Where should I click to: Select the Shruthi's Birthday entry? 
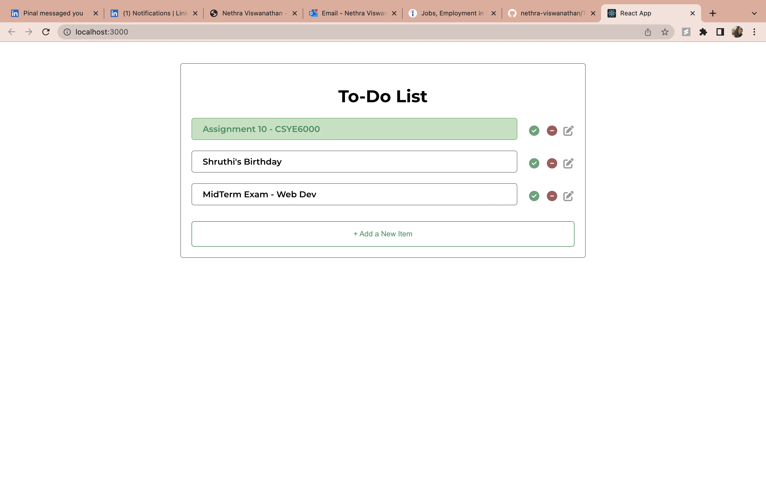pyautogui.click(x=354, y=161)
